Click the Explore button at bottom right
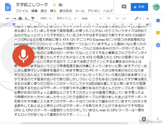The height and width of the screenshot is (125, 164). point(144,119)
